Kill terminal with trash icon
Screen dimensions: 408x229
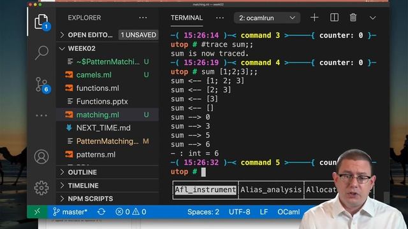point(353,18)
